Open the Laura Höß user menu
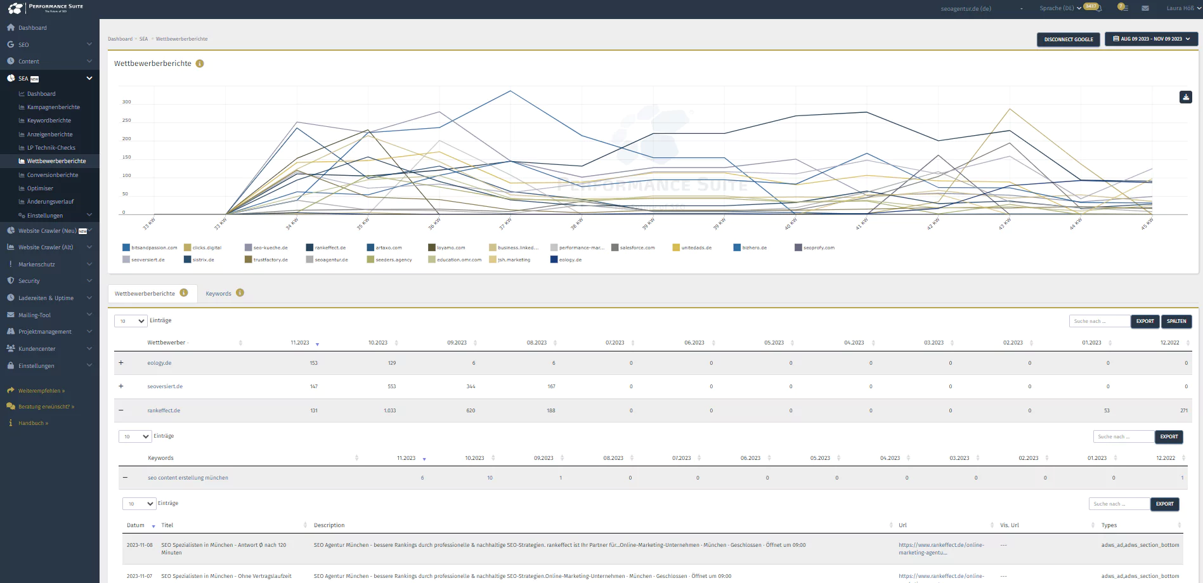This screenshot has height=583, width=1203. click(1183, 8)
